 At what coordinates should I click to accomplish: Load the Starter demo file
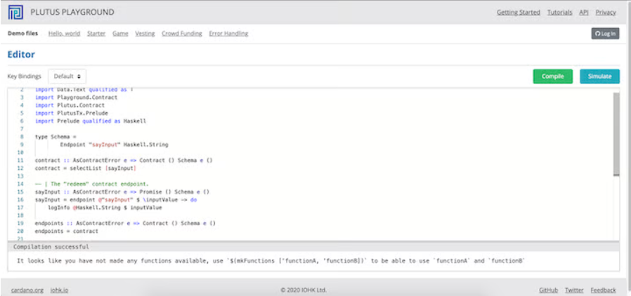click(96, 34)
